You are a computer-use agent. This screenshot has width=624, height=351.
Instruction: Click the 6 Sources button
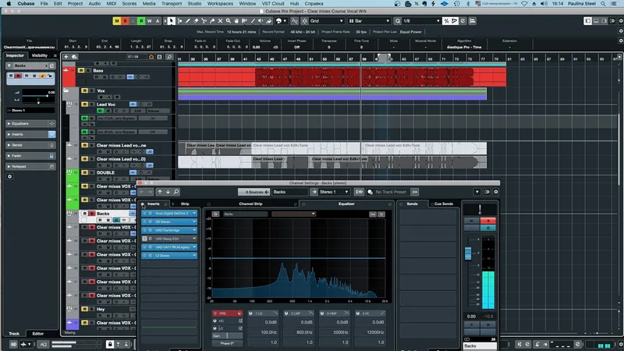click(x=254, y=192)
